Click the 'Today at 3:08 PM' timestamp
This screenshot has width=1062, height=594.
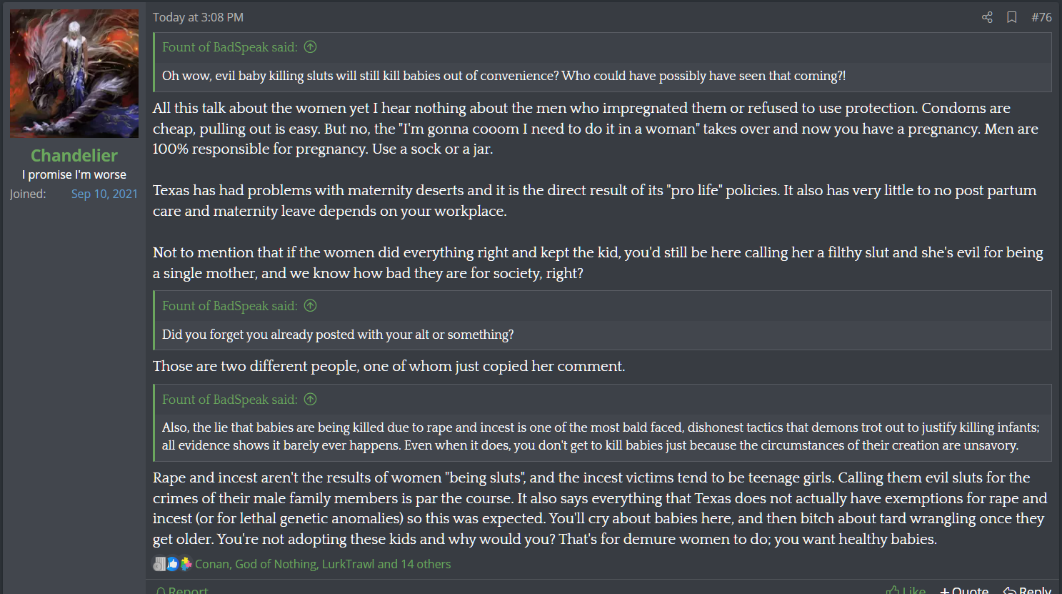coord(198,17)
